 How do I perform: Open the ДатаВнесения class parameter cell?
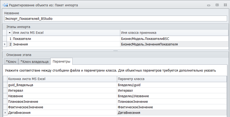(x=171, y=113)
